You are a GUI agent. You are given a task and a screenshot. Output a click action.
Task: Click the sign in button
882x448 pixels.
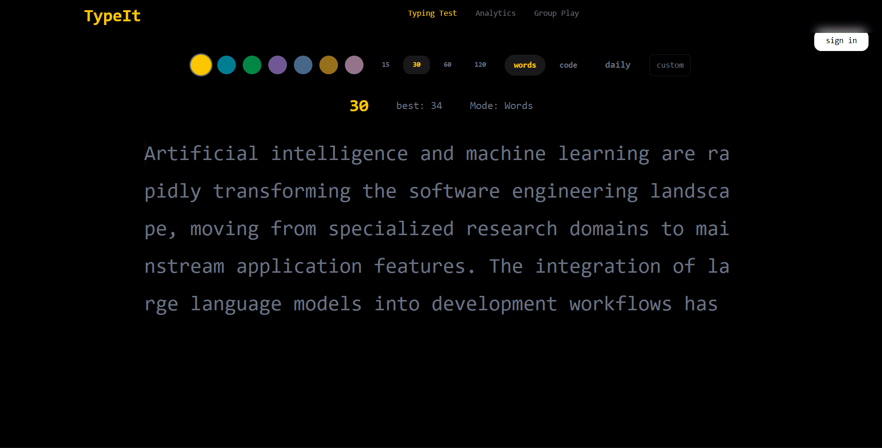pos(841,41)
